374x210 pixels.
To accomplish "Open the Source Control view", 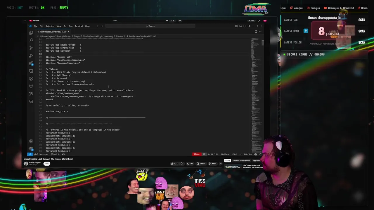I will pyautogui.click(x=31, y=48).
